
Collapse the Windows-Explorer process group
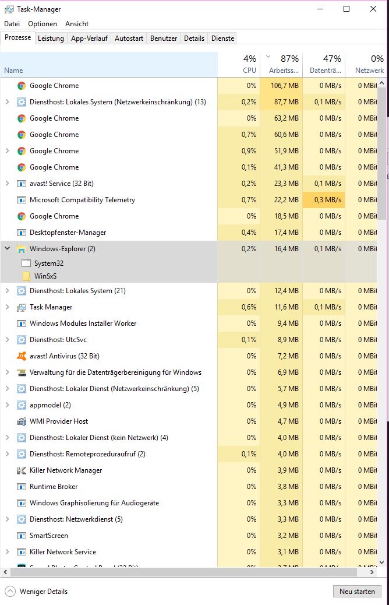point(7,248)
